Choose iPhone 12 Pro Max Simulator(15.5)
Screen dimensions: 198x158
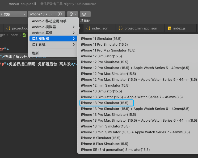pyautogui.click(x=138, y=74)
